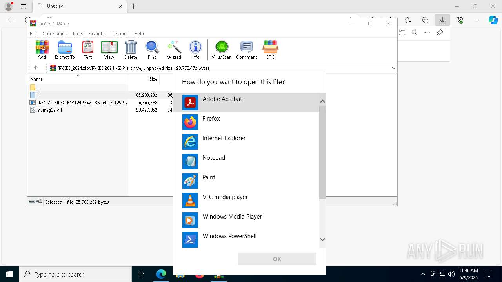
Task: Click the View toolbar icon
Action: [109, 50]
